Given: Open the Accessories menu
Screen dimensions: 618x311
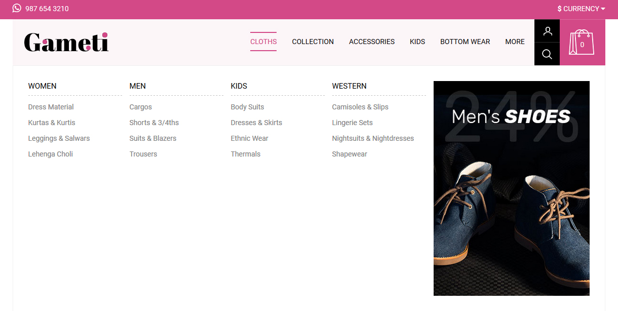Looking at the screenshot, I should pyautogui.click(x=372, y=42).
